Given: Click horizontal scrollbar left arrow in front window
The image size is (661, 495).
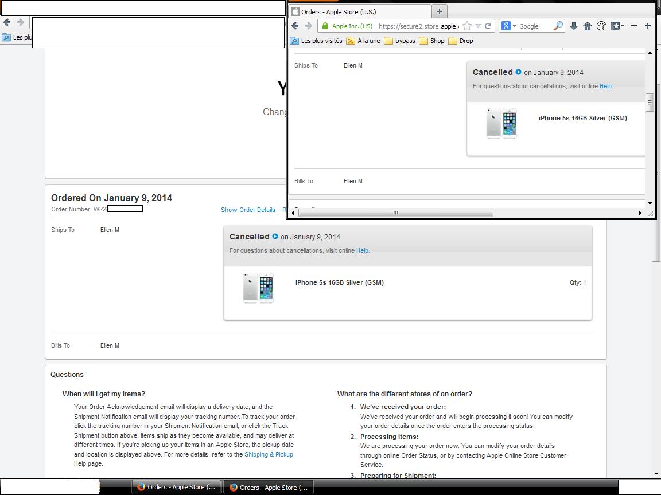Looking at the screenshot, I should [293, 213].
